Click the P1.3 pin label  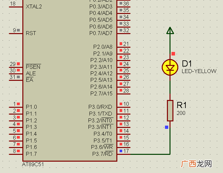(31, 127)
